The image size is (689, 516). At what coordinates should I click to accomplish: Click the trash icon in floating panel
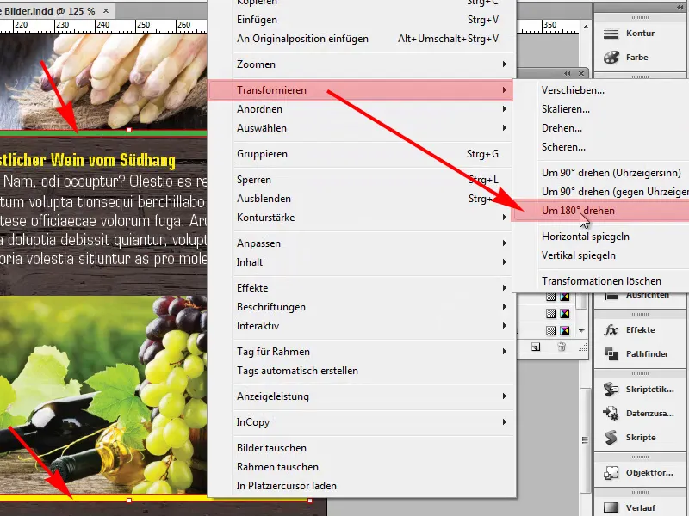[562, 347]
